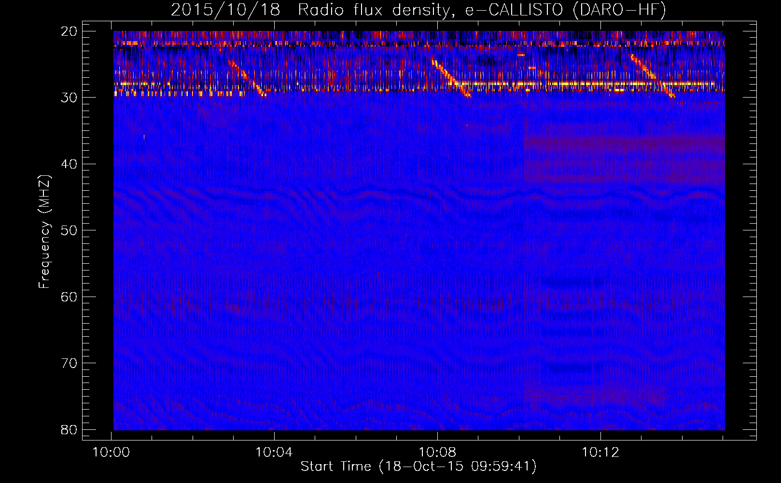781x483 pixels.
Task: Click the '40' frequency tick label
Action: point(69,164)
